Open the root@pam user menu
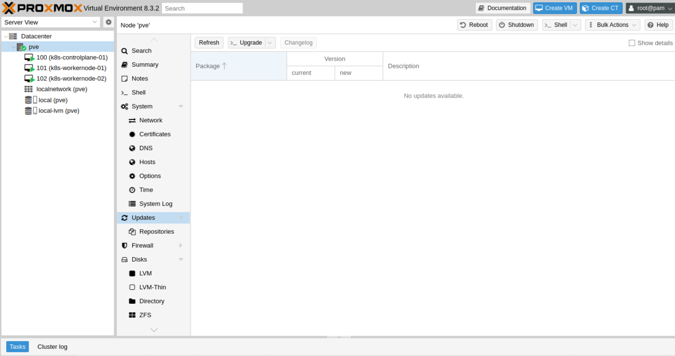675x356 pixels. click(650, 8)
